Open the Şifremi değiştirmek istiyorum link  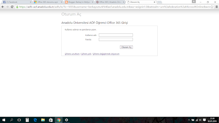(106, 54)
